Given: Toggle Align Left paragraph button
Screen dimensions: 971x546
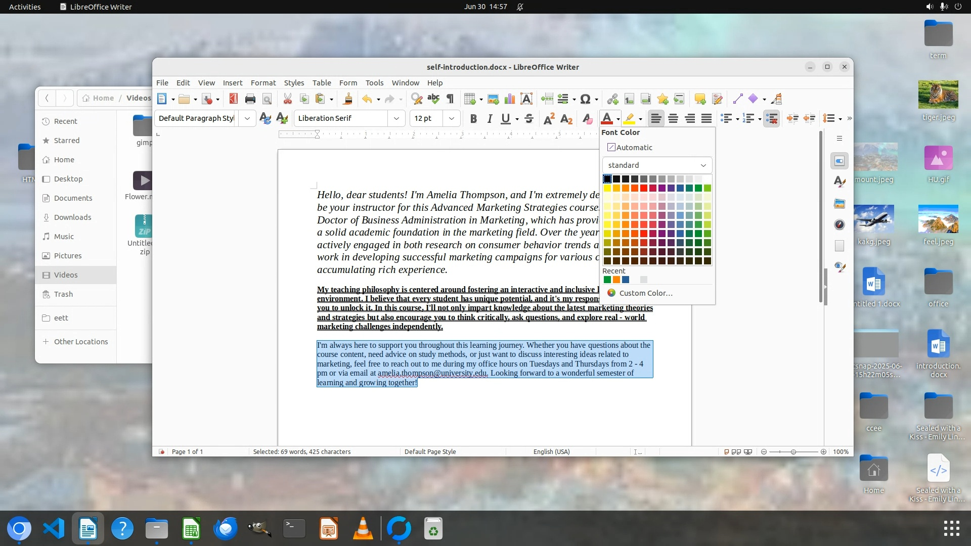Looking at the screenshot, I should point(656,118).
